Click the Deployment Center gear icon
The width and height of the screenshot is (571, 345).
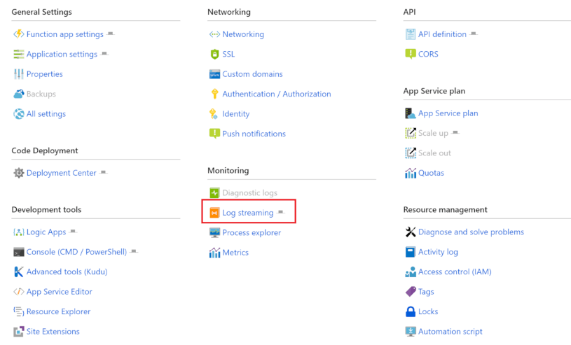pos(19,173)
